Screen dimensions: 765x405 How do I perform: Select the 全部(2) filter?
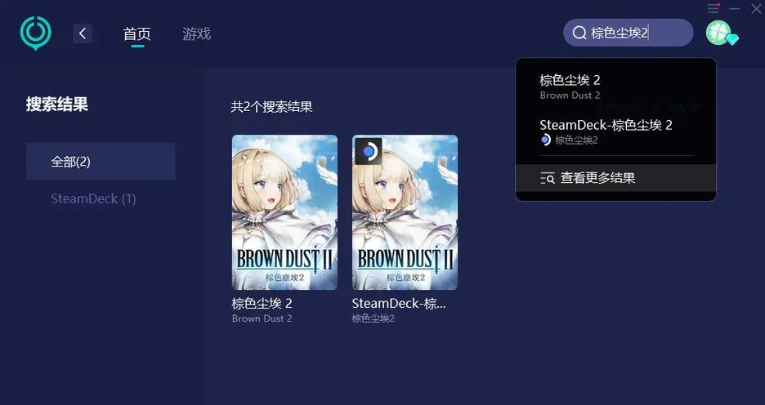click(101, 162)
